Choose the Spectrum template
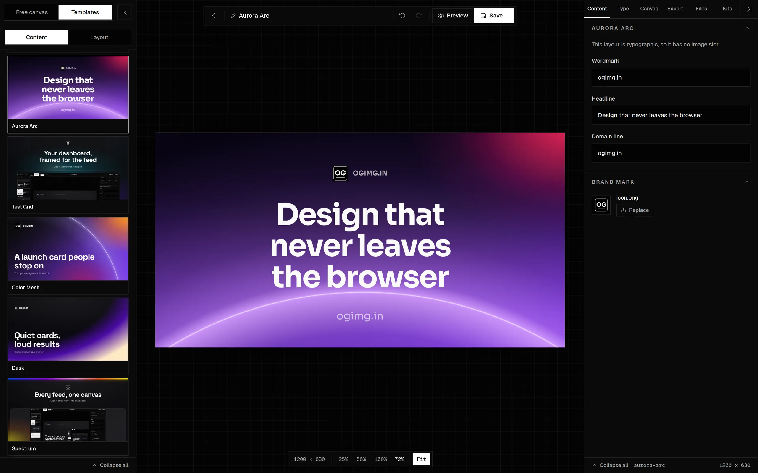 pos(68,417)
